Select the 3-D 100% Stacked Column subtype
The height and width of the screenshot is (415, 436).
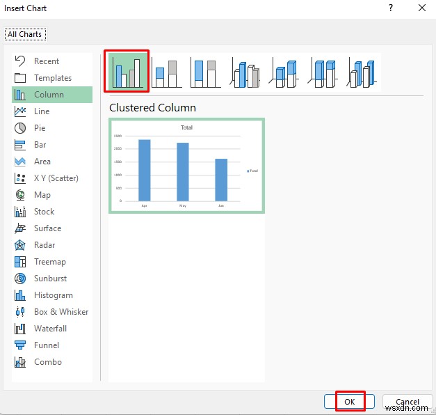[322, 72]
